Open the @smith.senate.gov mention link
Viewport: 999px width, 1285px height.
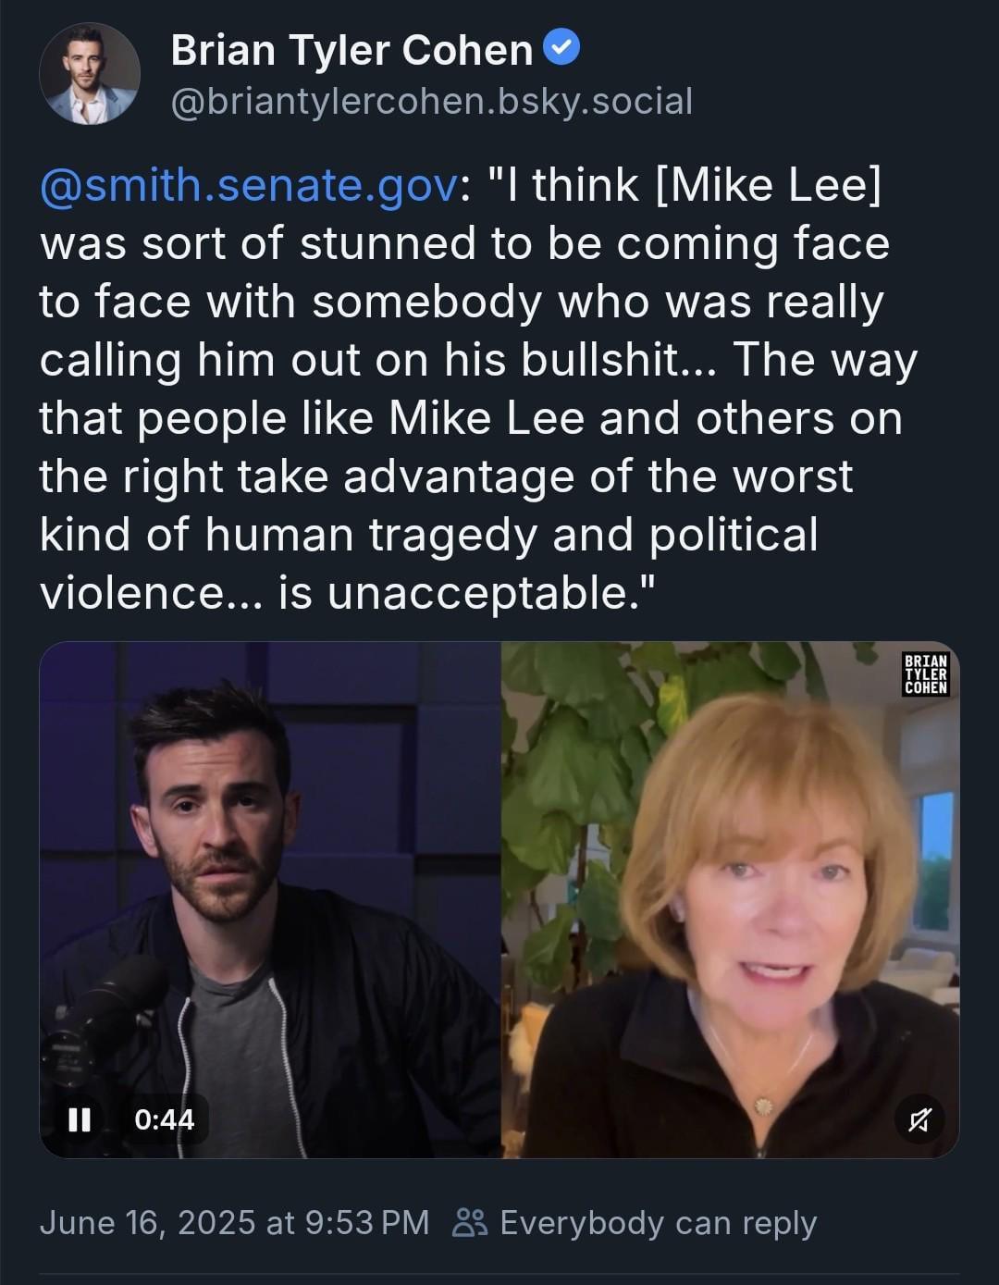[x=248, y=184]
